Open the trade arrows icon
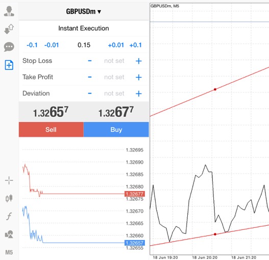This screenshot has height=260, width=269. click(x=9, y=29)
